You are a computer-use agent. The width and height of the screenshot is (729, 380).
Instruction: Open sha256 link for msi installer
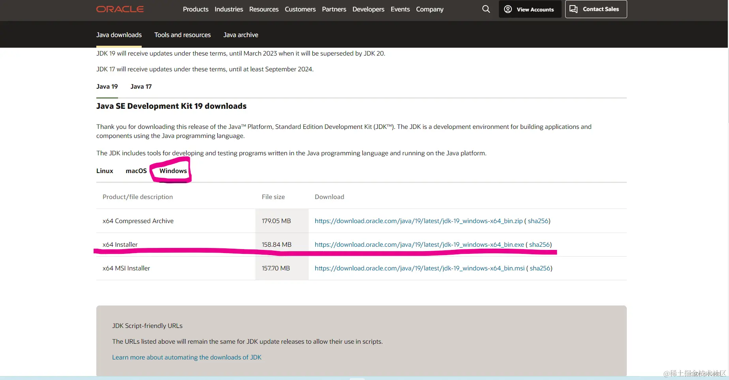click(540, 268)
